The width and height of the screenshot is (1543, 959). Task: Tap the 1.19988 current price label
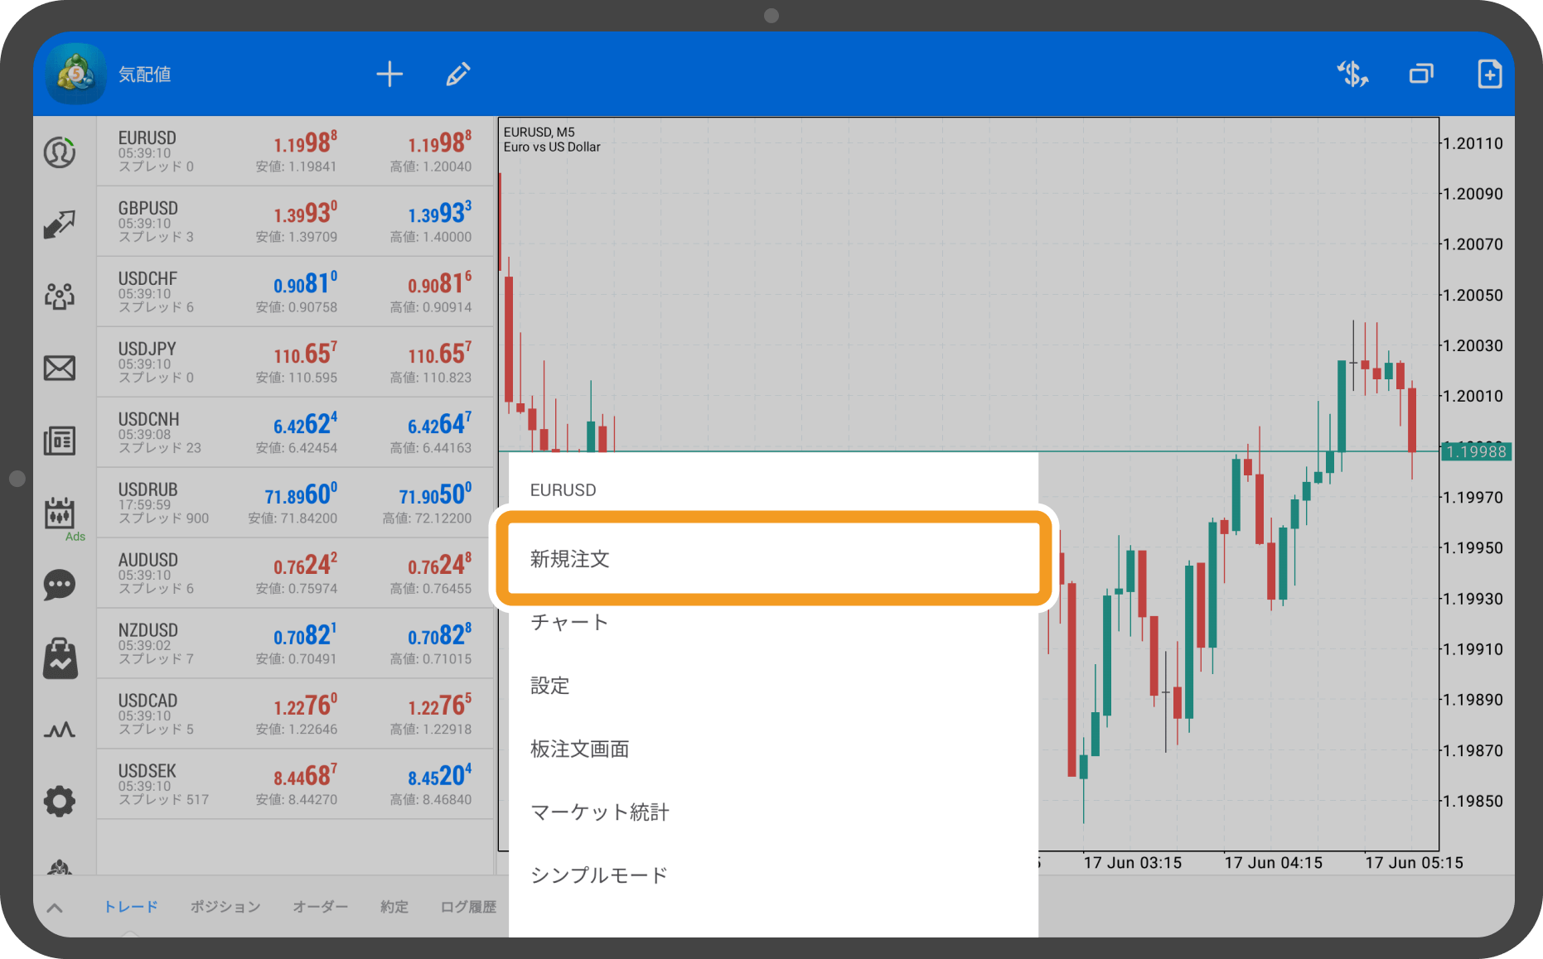pos(1476,451)
